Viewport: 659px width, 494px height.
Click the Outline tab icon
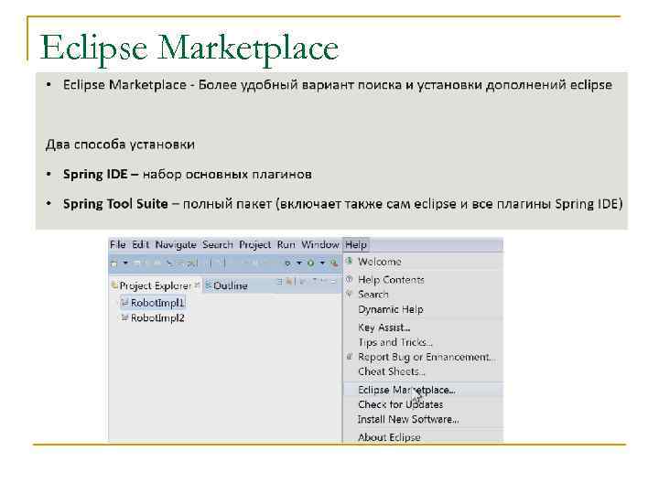point(208,285)
